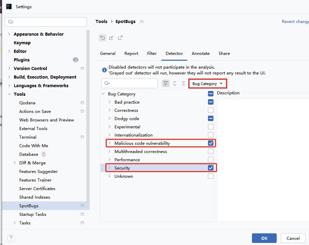Click the magnifier icon in settings search
Image resolution: width=309 pixels, height=245 pixels.
pos(11,22)
